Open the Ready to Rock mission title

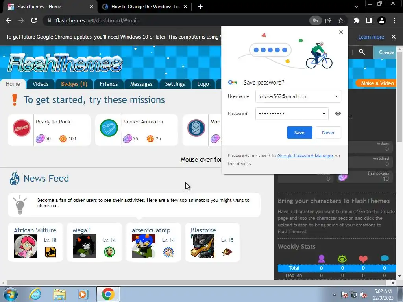pos(53,122)
